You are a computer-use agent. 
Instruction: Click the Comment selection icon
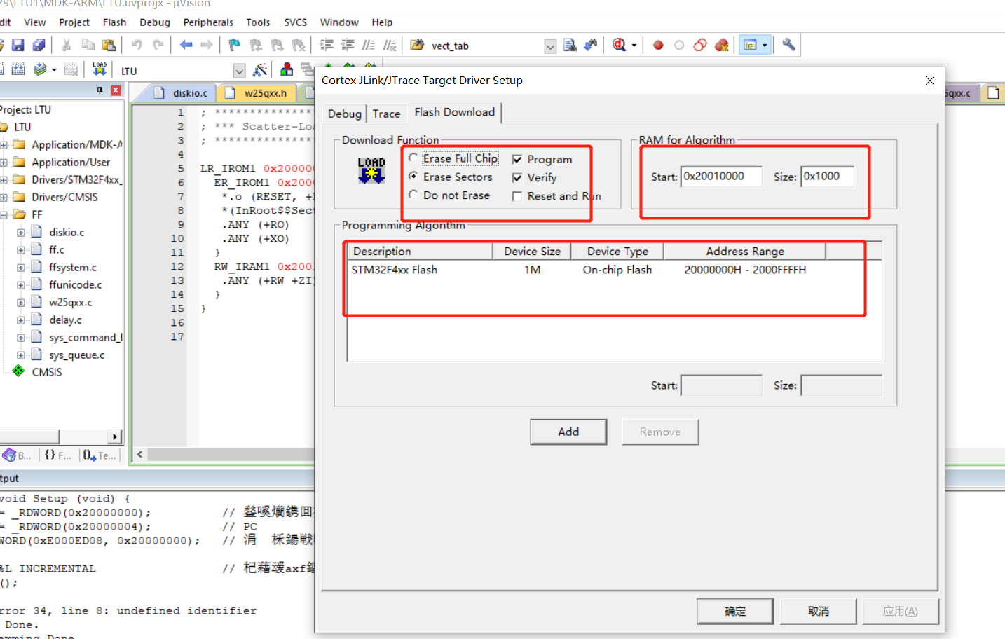tap(369, 46)
